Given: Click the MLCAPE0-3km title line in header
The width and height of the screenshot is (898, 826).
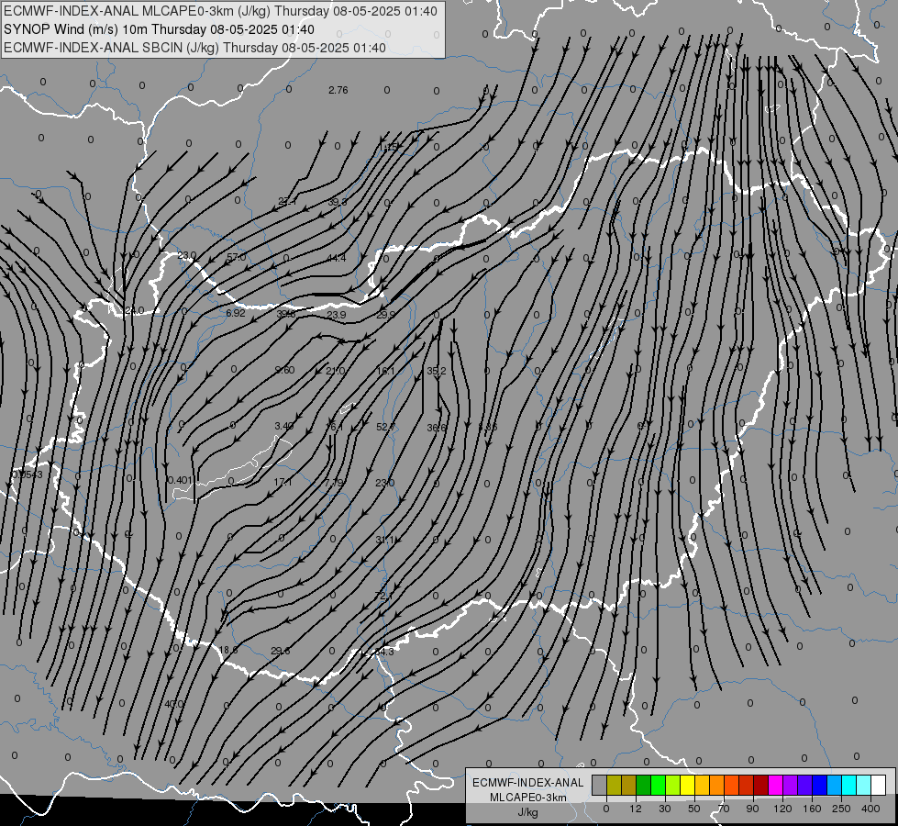Looking at the screenshot, I should click(220, 11).
